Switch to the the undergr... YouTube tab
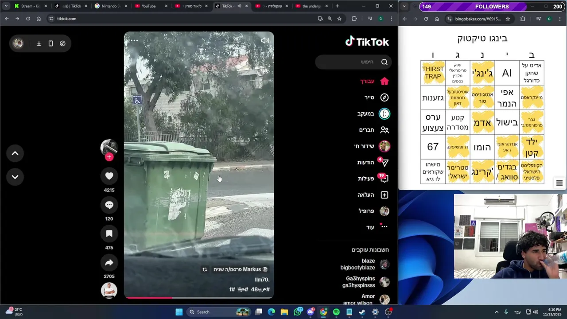This screenshot has width=567, height=319. (312, 6)
